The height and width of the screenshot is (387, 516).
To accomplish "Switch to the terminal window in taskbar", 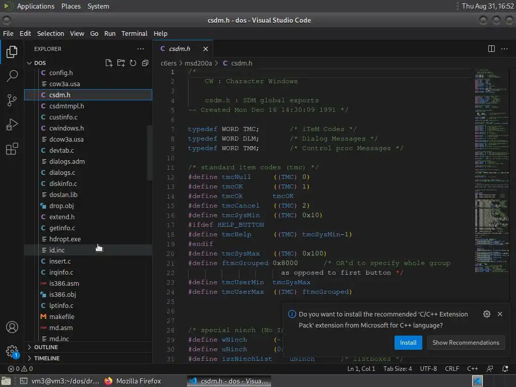I will [59, 381].
